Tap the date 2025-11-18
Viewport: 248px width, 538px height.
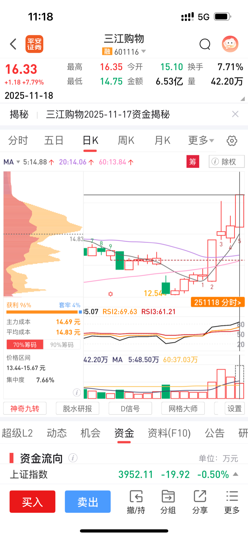29,95
